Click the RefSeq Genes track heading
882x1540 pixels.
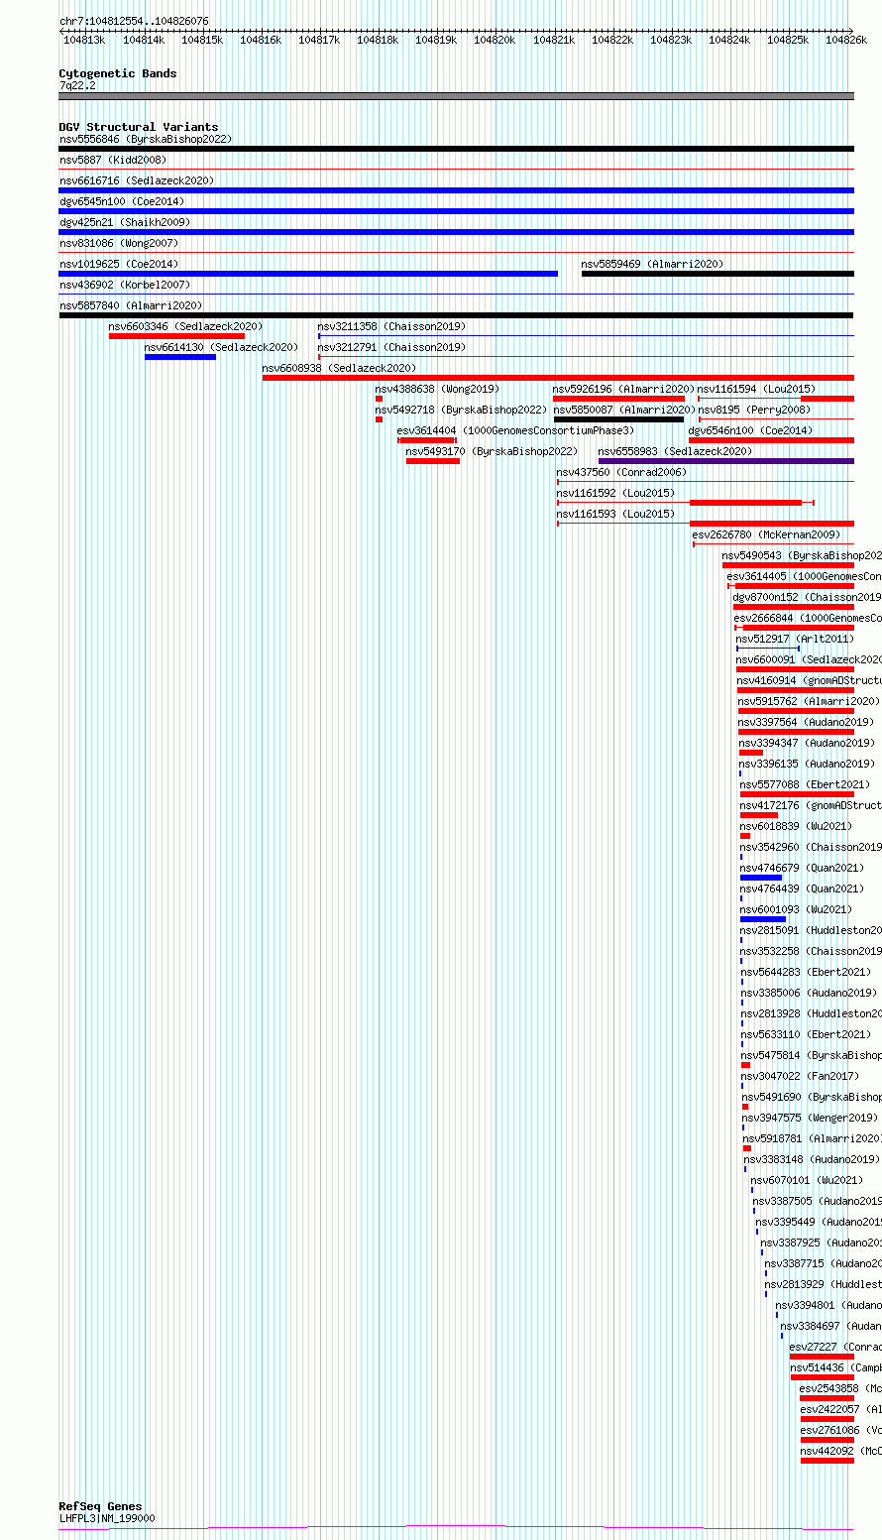100,1506
